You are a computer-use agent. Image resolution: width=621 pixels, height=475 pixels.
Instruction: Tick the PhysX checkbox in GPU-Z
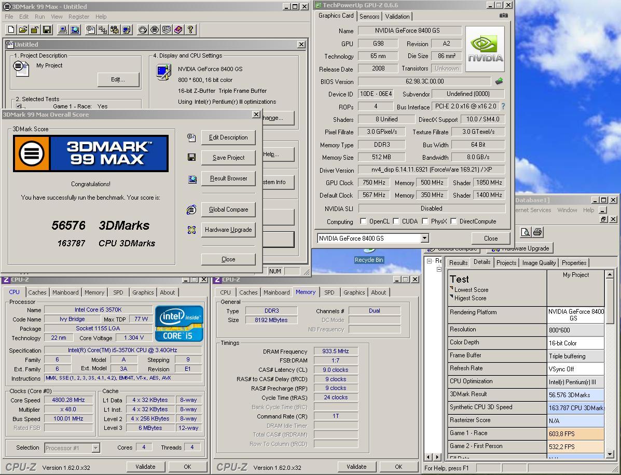tap(425, 221)
